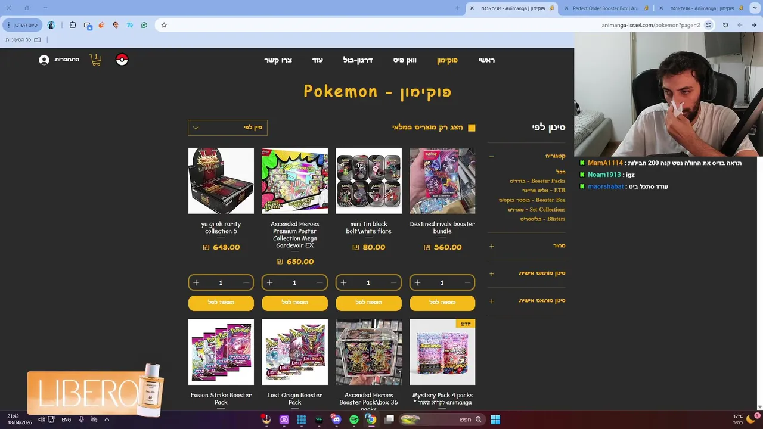This screenshot has width=763, height=429.
Task: Add Destined rivals booster bundle to cart
Action: (x=442, y=303)
